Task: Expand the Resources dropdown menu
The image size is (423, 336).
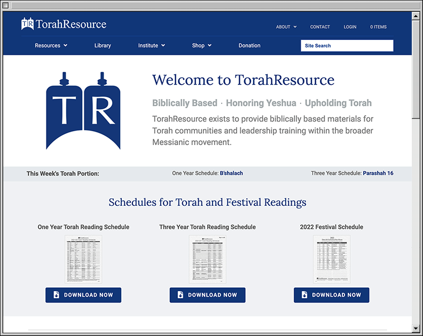Action: point(51,45)
